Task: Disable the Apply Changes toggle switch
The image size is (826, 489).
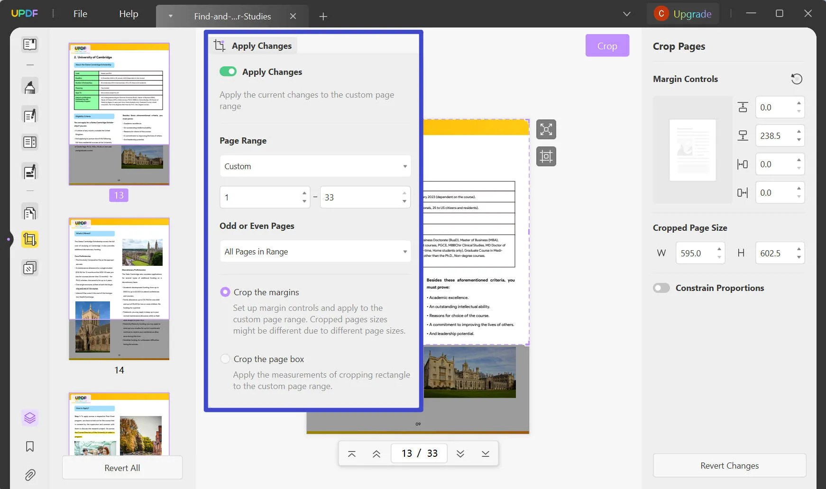Action: pyautogui.click(x=228, y=71)
